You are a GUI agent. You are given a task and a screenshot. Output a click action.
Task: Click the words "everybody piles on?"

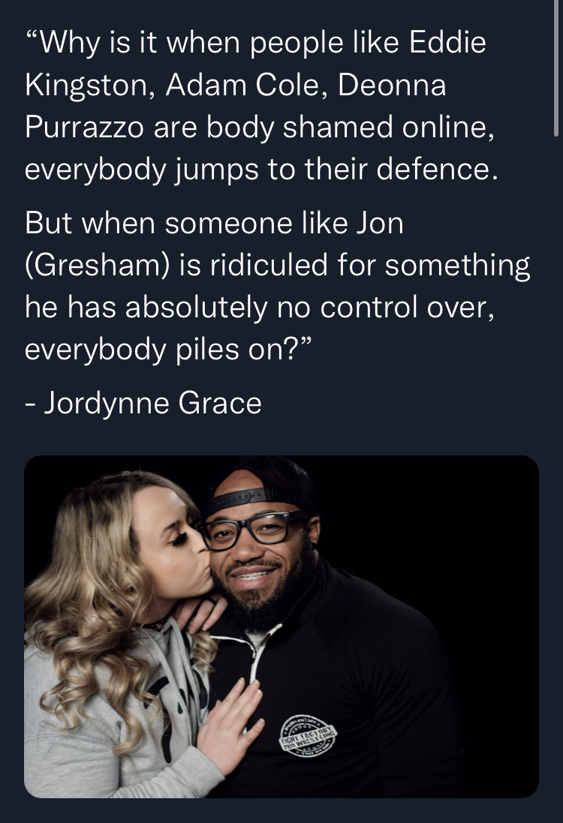(168, 350)
